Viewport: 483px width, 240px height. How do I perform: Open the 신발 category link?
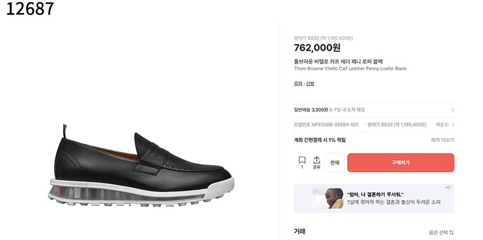(310, 84)
